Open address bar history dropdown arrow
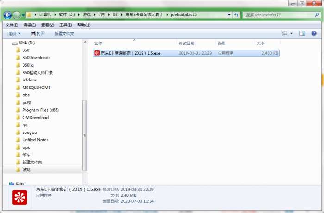324x213 pixels. [229, 15]
